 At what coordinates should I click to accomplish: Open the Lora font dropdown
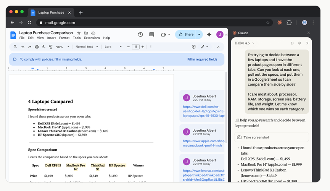click(x=113, y=47)
